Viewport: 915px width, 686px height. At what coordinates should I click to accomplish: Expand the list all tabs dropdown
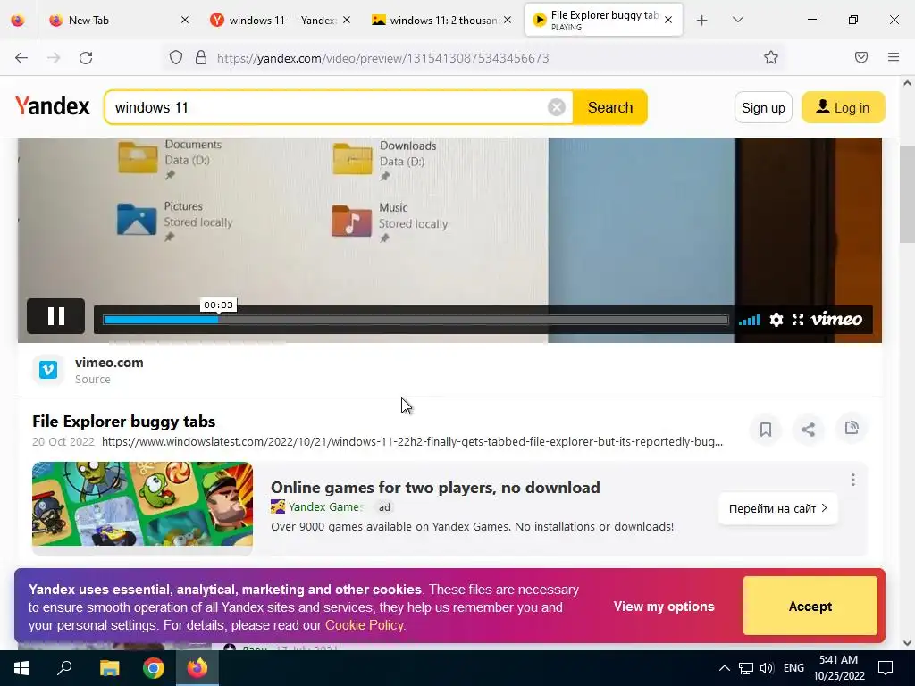[737, 20]
